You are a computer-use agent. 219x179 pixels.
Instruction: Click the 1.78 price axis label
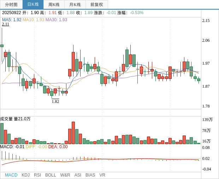tap(206, 106)
